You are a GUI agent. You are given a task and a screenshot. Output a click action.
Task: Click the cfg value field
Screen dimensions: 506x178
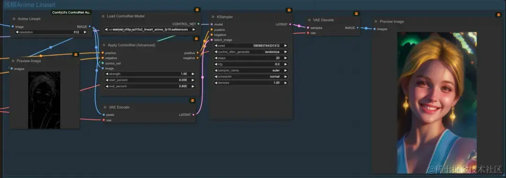tap(251, 64)
